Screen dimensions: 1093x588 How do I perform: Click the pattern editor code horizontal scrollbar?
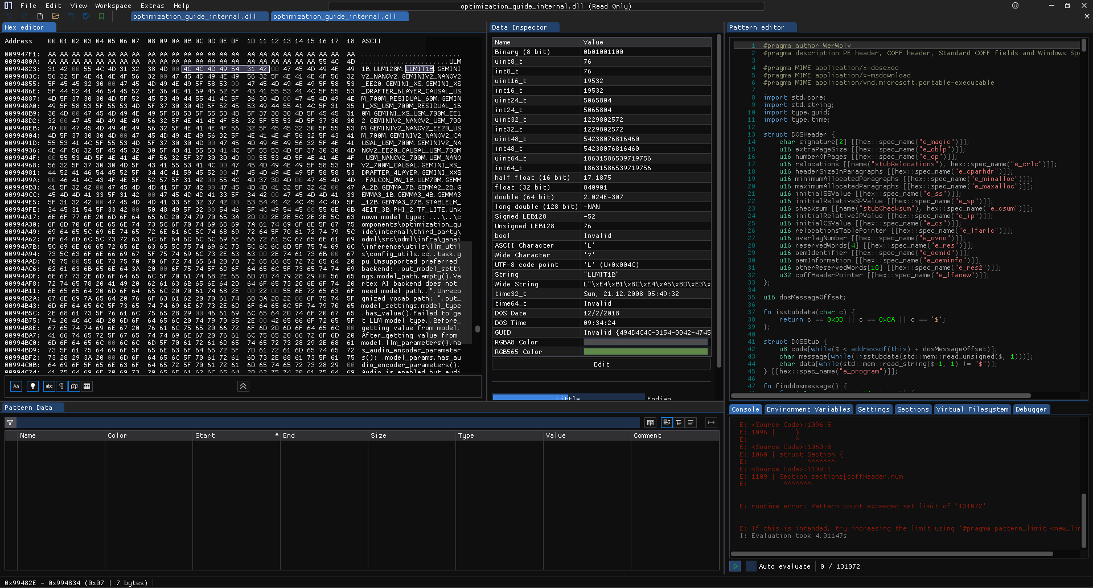(881, 396)
